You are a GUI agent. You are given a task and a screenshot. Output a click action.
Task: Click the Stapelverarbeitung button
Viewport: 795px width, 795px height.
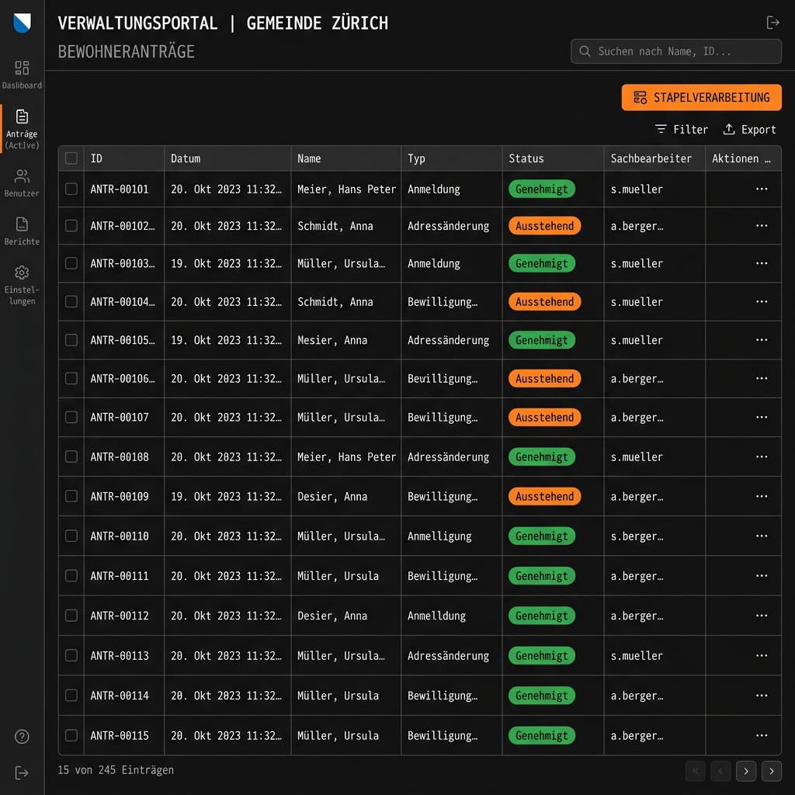701,97
